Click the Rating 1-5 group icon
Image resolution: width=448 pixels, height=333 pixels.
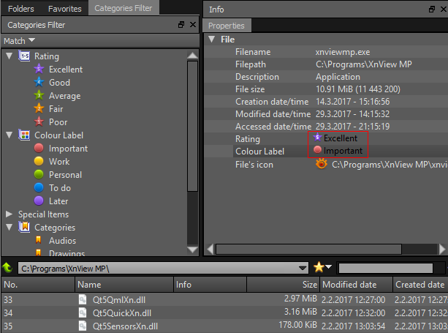24,56
